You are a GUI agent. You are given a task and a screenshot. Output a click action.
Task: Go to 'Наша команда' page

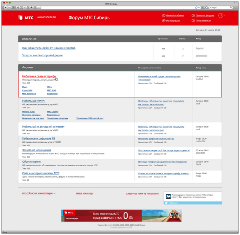(x=84, y=193)
